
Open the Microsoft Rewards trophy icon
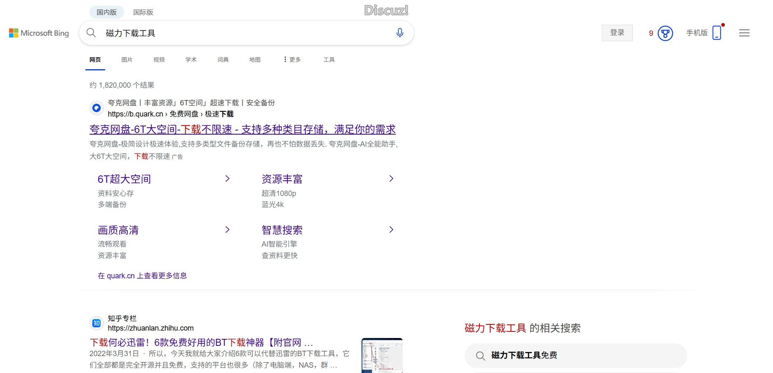click(x=665, y=33)
